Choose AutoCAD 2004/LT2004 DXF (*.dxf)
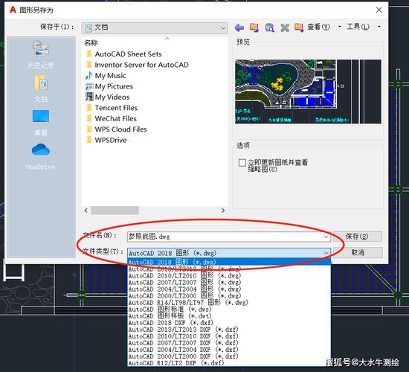Viewport: 409px width, 372px height. coord(229,350)
